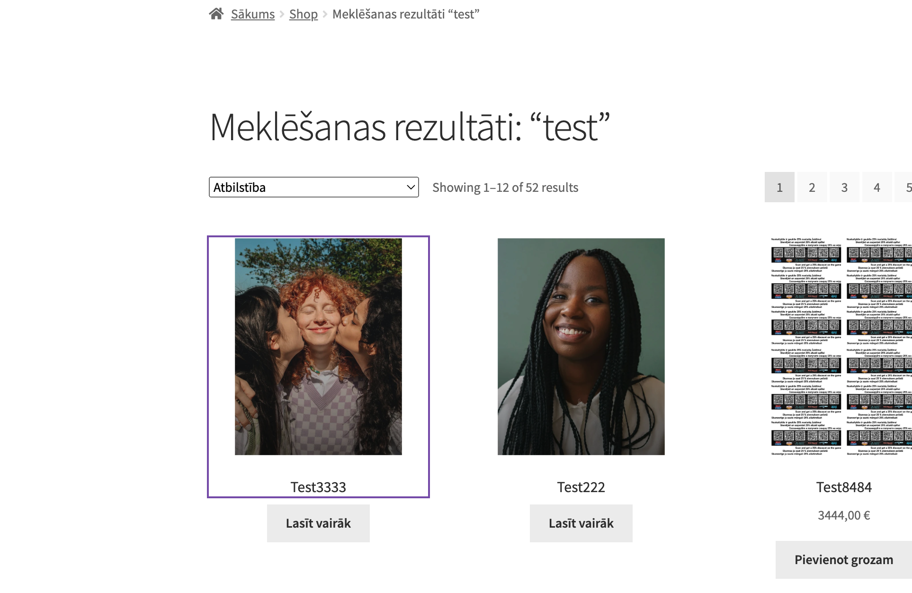Open the Test222 product portrait image
Screen dimensions: 912x593
[x=581, y=346]
